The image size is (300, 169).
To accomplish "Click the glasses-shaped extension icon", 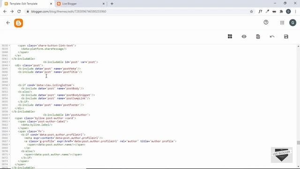I will pyautogui.click(x=274, y=12).
